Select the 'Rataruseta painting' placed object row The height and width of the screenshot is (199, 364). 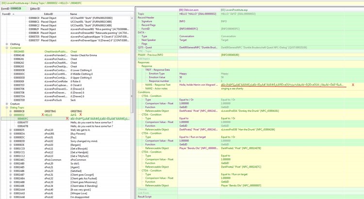coord(66,33)
